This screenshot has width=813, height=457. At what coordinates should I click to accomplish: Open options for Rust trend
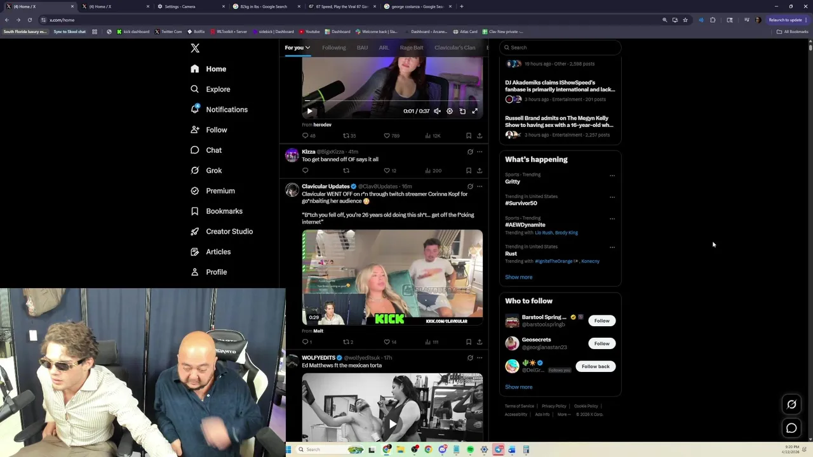coord(612,247)
